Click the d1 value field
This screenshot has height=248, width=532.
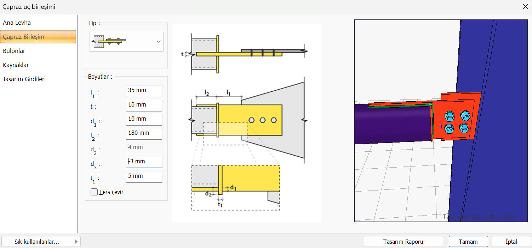[144, 119]
